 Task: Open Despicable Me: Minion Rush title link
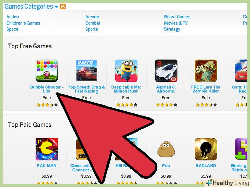pyautogui.click(x=126, y=89)
